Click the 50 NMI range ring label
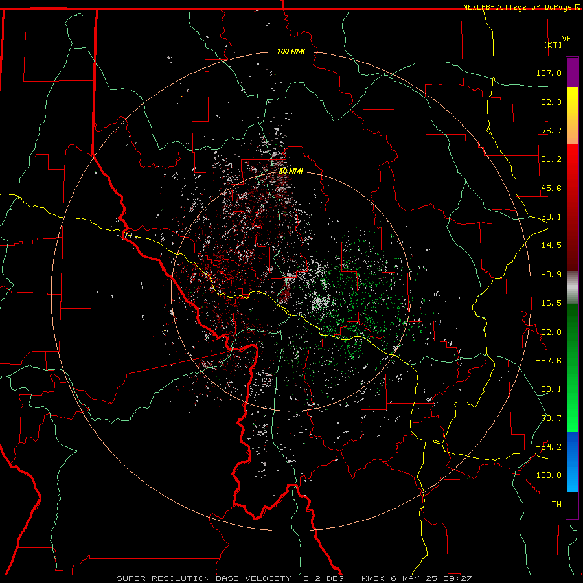 coord(291,171)
